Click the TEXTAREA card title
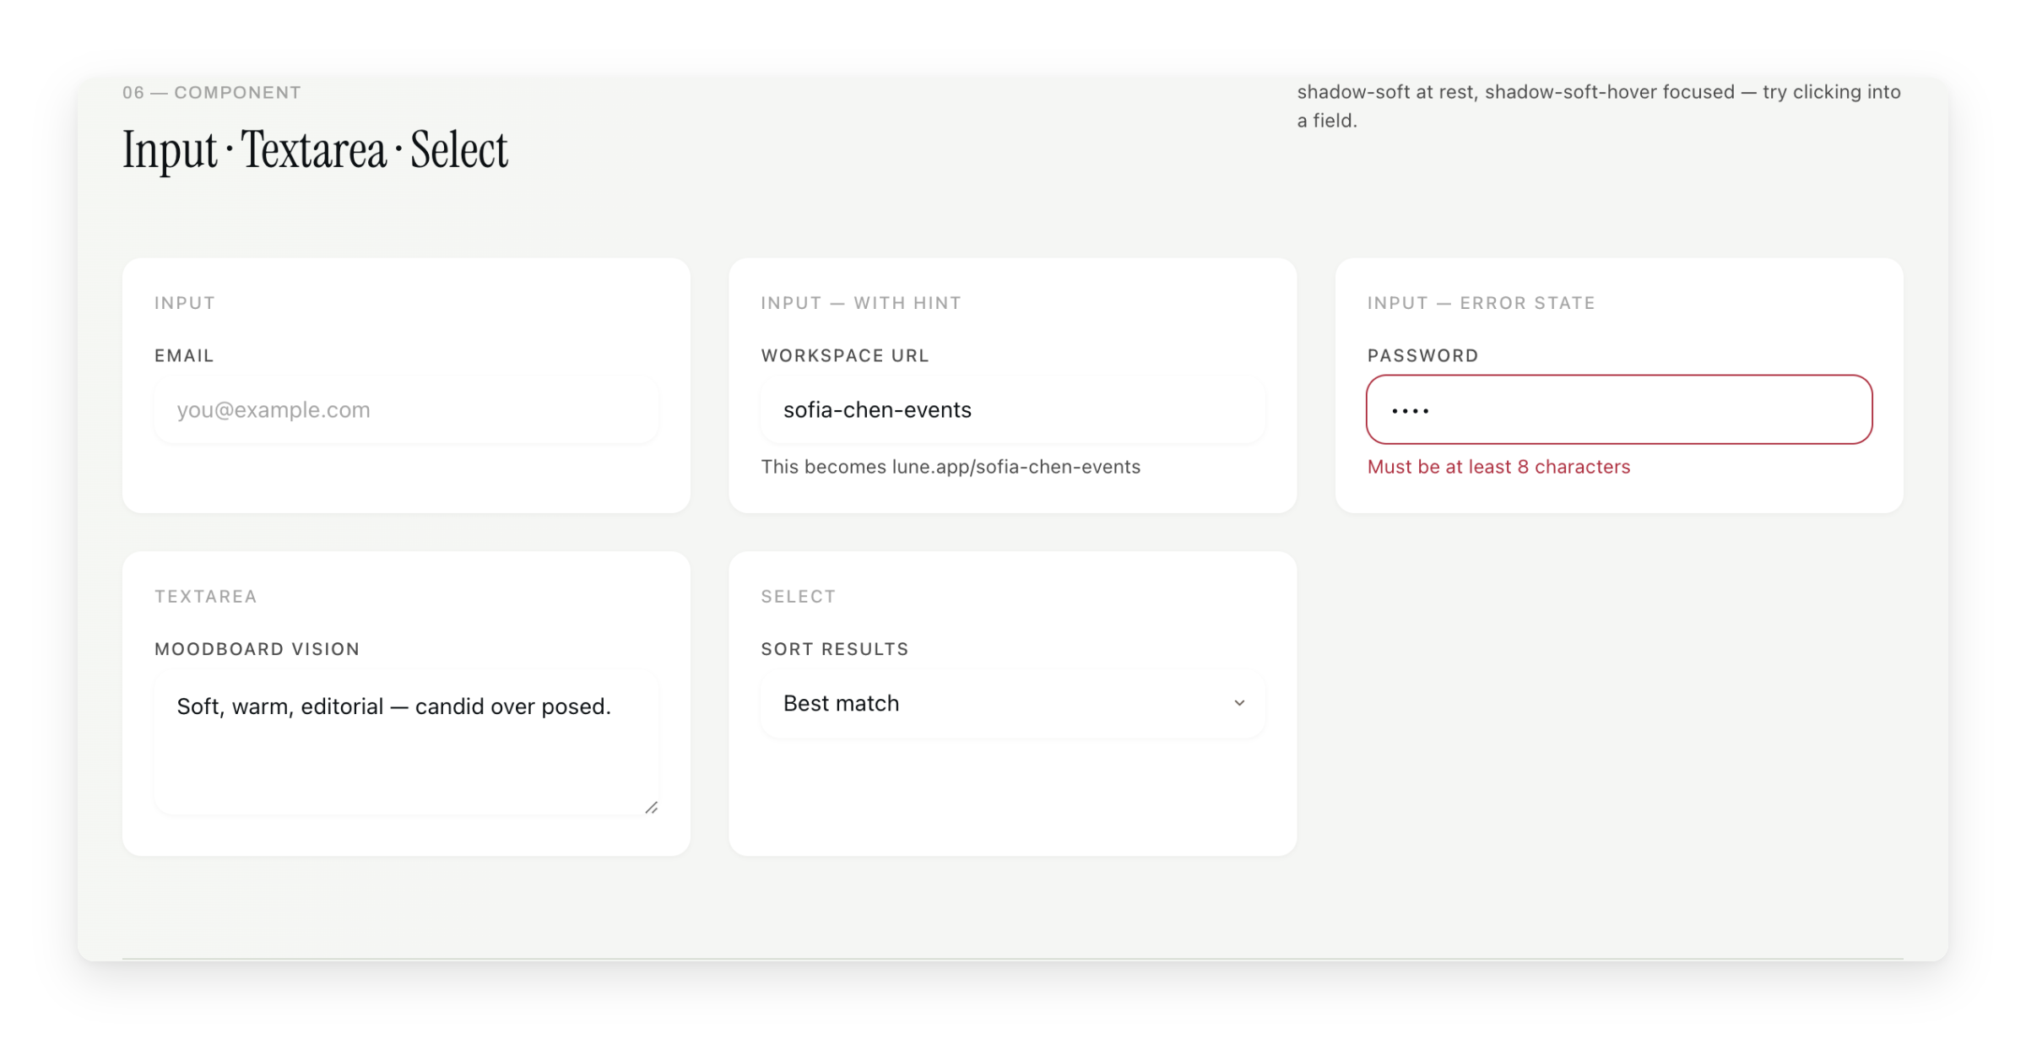2026x1039 pixels. click(x=205, y=597)
